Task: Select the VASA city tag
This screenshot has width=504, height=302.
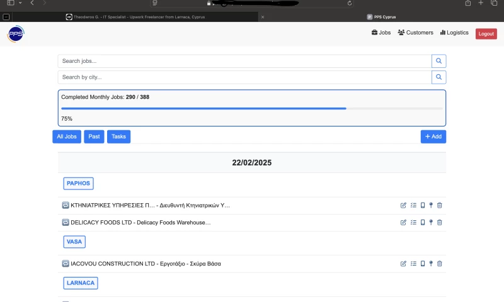Action: pyautogui.click(x=74, y=242)
